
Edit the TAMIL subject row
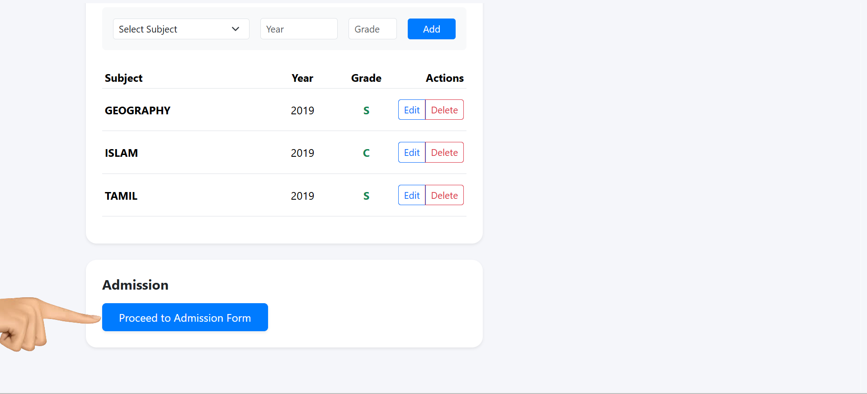pyautogui.click(x=412, y=195)
